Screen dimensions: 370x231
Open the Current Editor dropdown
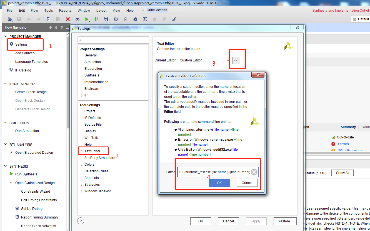pos(204,60)
